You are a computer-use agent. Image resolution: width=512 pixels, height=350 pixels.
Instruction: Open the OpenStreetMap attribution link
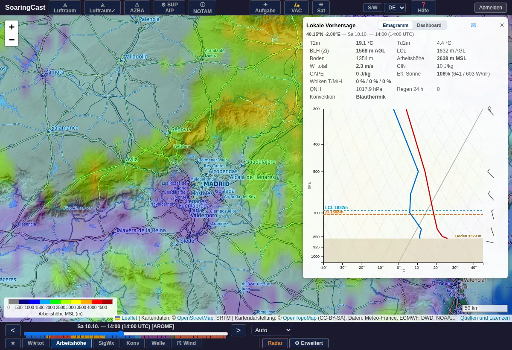click(x=195, y=318)
